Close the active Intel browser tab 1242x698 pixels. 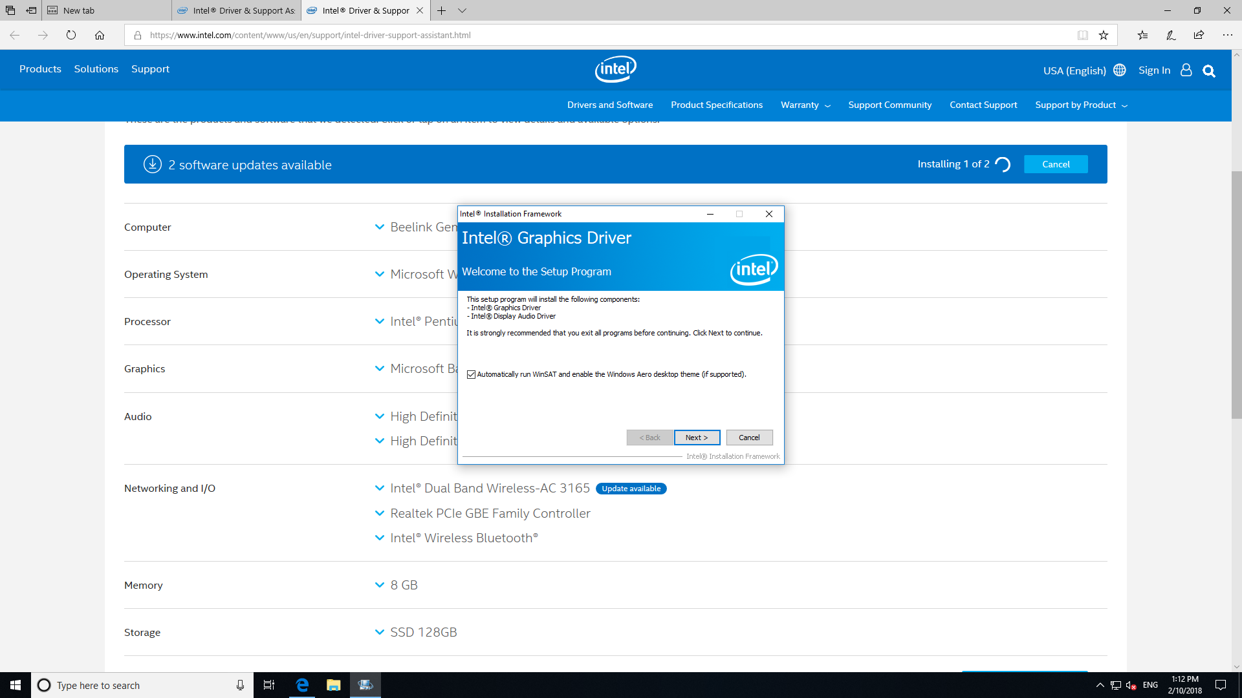(x=420, y=10)
